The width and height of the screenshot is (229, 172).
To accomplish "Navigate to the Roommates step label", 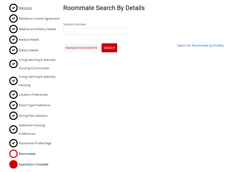I will tap(27, 154).
